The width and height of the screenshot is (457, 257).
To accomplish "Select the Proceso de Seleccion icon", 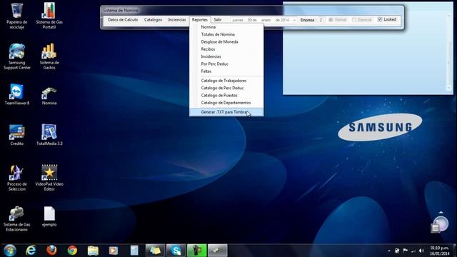I will pyautogui.click(x=16, y=178).
